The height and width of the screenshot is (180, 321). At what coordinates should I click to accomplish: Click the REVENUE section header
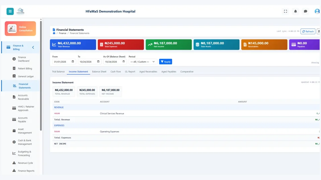click(59, 107)
